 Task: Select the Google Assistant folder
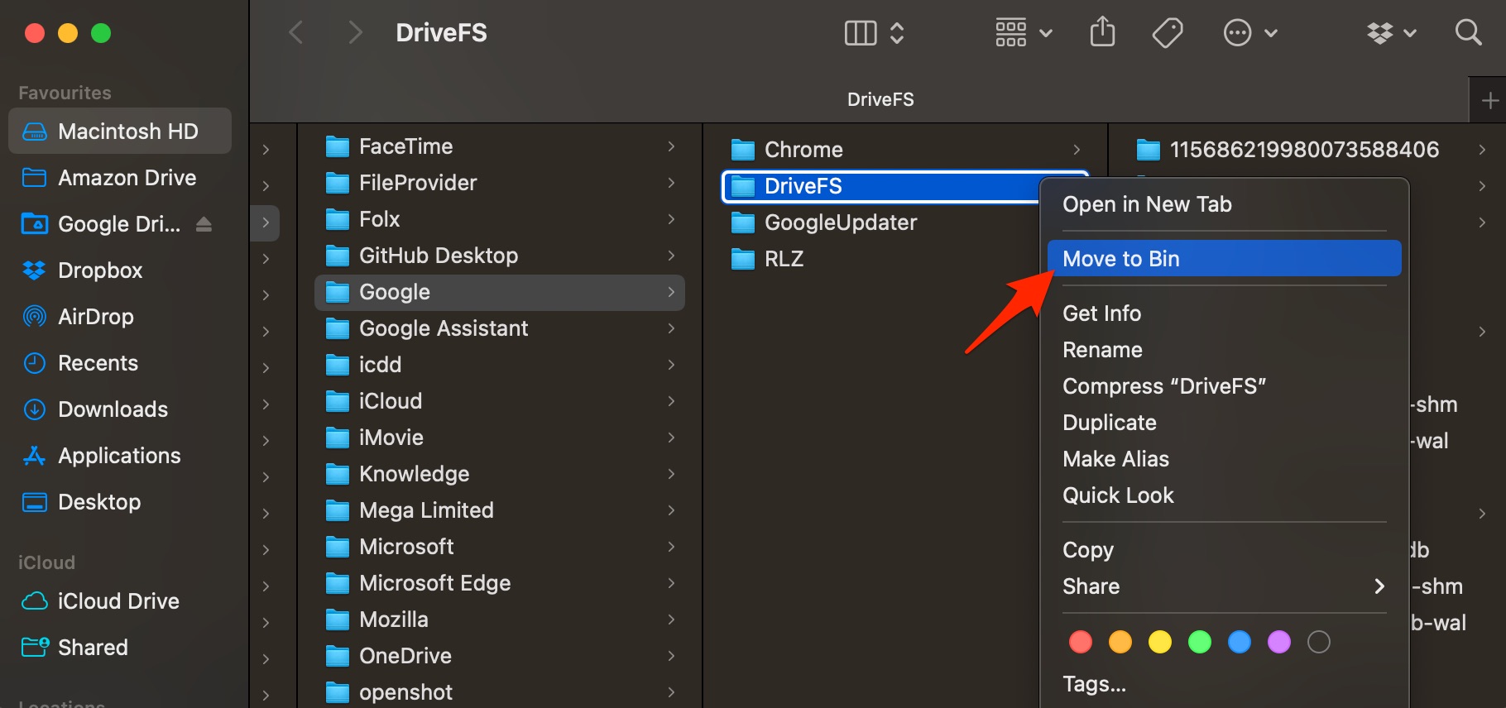500,328
